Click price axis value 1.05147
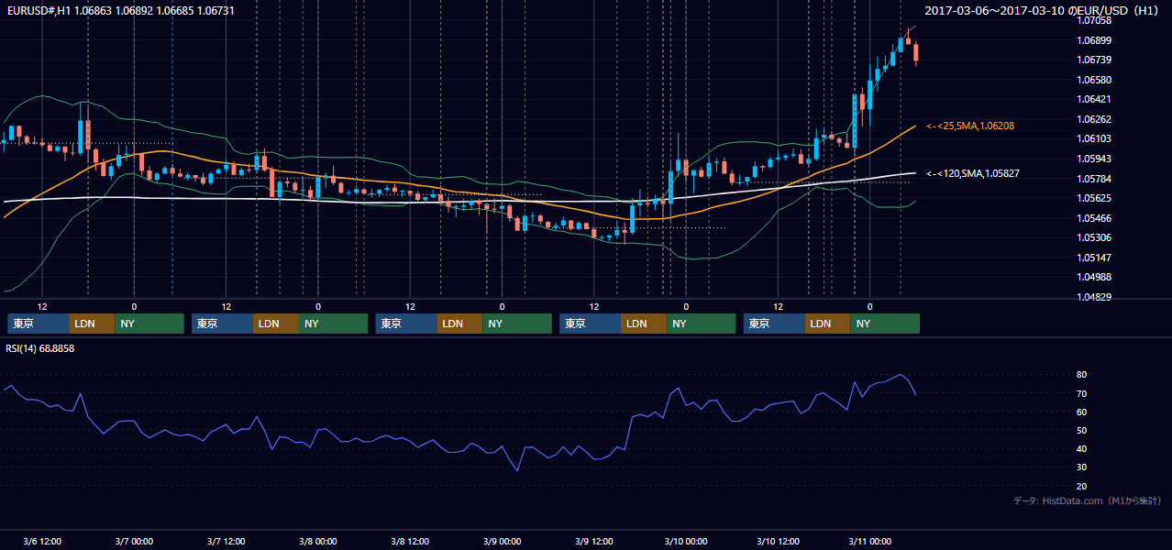The height and width of the screenshot is (550, 1172). (x=1093, y=258)
